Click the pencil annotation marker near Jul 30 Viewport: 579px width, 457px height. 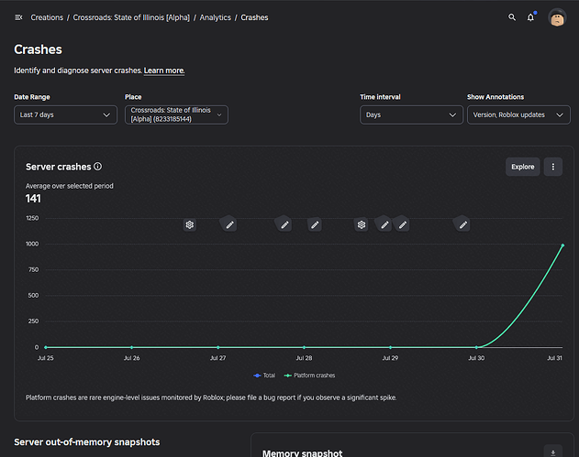[462, 224]
